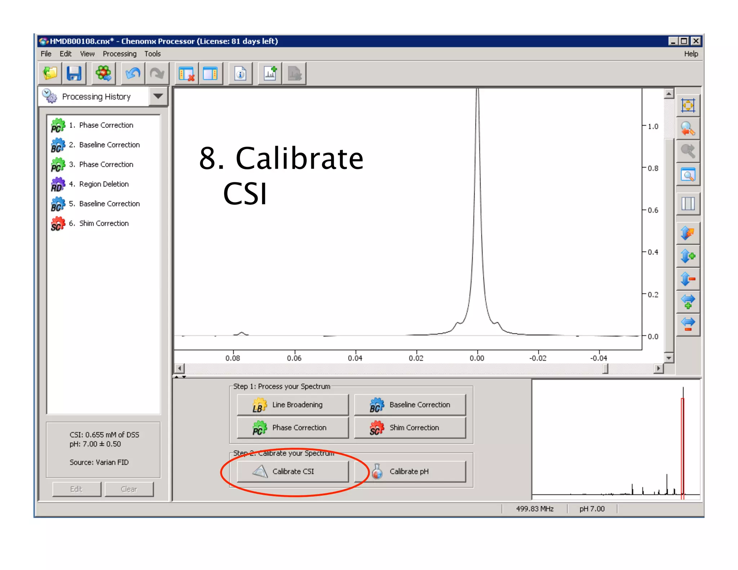
Task: Increase horizontal scale with green plus
Action: pyautogui.click(x=688, y=302)
